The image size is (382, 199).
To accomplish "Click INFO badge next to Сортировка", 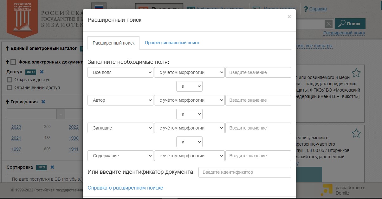I will click(x=42, y=167).
